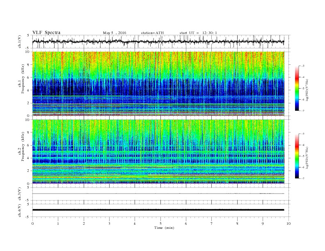The image size is (325, 251).
Task: Click the "-5" label on ch.2 color bar
Action: (x=303, y=156)
